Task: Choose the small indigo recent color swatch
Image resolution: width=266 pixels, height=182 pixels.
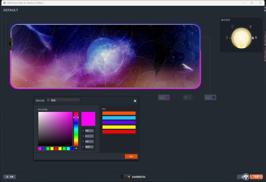Action: (x=44, y=149)
